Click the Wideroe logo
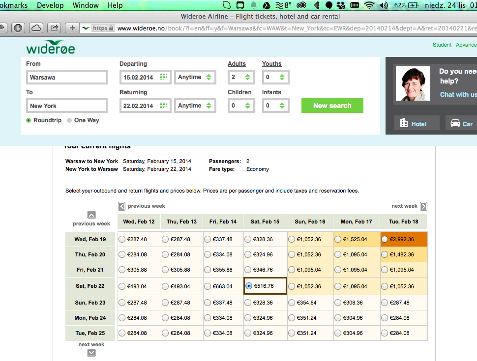 tap(51, 47)
